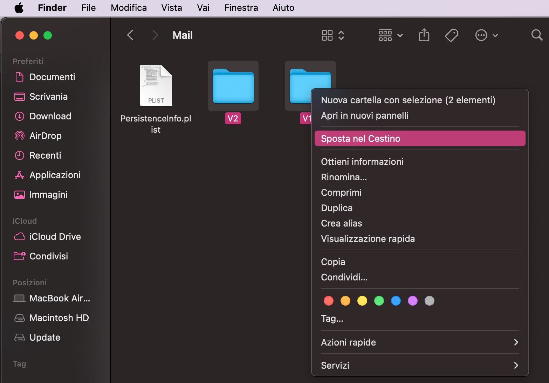Click the AirDrop radar icon

click(20, 136)
